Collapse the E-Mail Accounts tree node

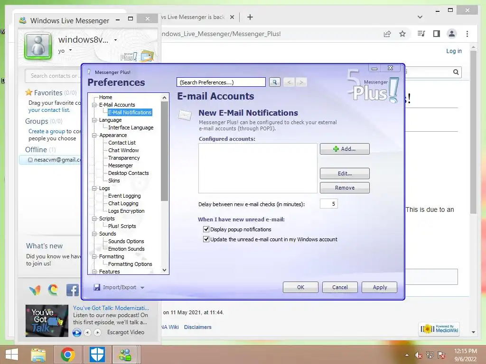[94, 105]
